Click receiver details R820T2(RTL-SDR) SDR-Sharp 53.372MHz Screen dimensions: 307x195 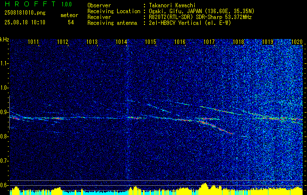tap(200, 17)
